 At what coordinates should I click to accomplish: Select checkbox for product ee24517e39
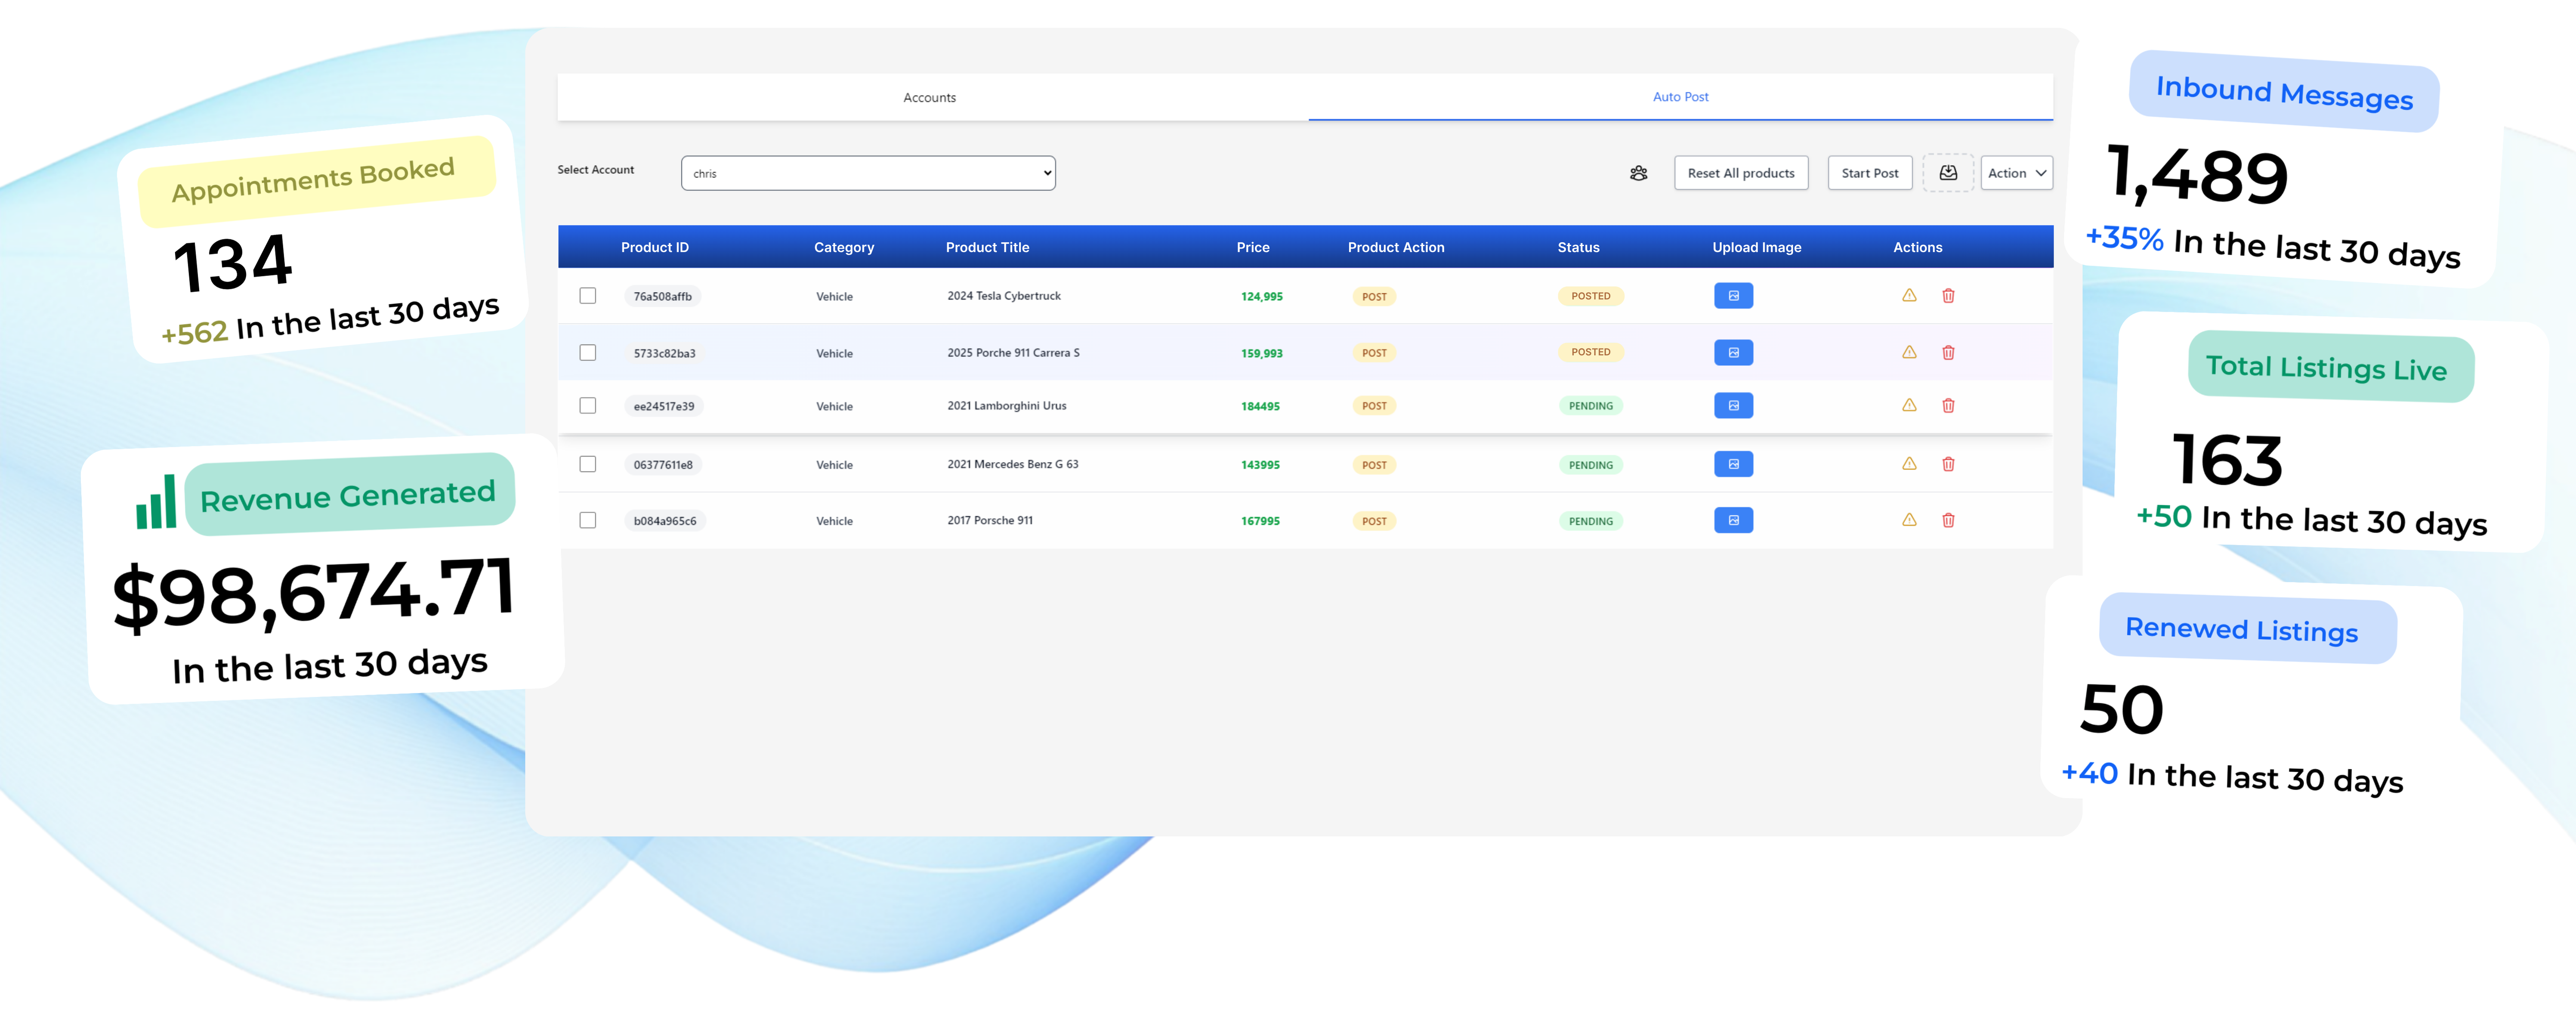point(588,406)
